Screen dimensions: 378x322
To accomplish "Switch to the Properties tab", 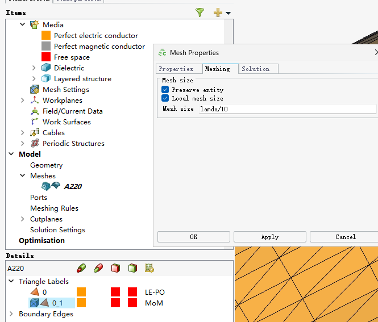I will pos(179,69).
